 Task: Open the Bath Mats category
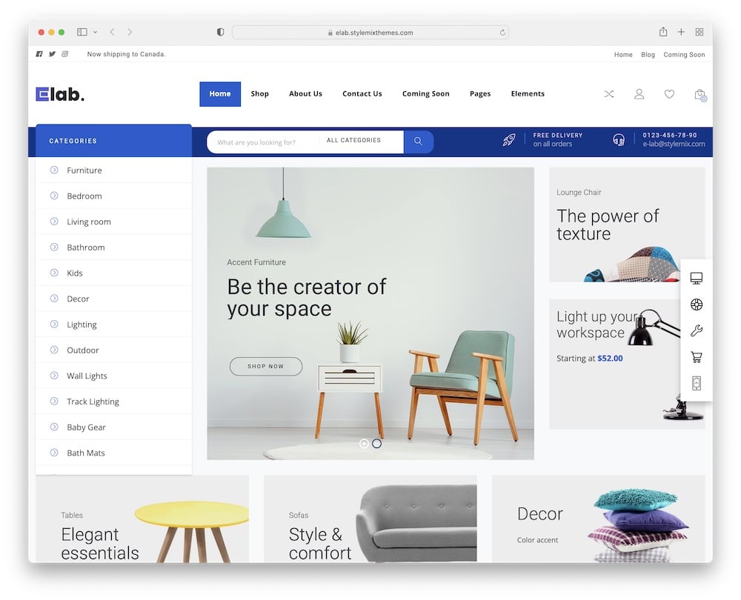[x=114, y=453]
